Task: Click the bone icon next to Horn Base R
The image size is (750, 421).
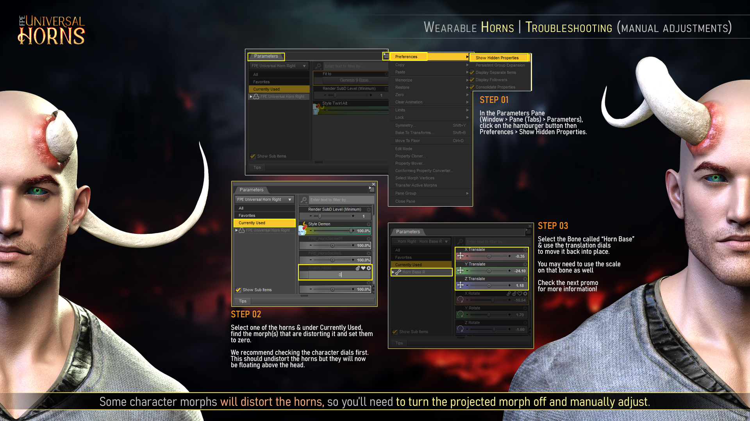Action: [398, 272]
